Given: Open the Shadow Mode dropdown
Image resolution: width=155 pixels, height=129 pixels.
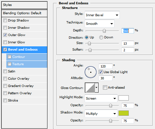Looking at the screenshot, I should point(101,113).
